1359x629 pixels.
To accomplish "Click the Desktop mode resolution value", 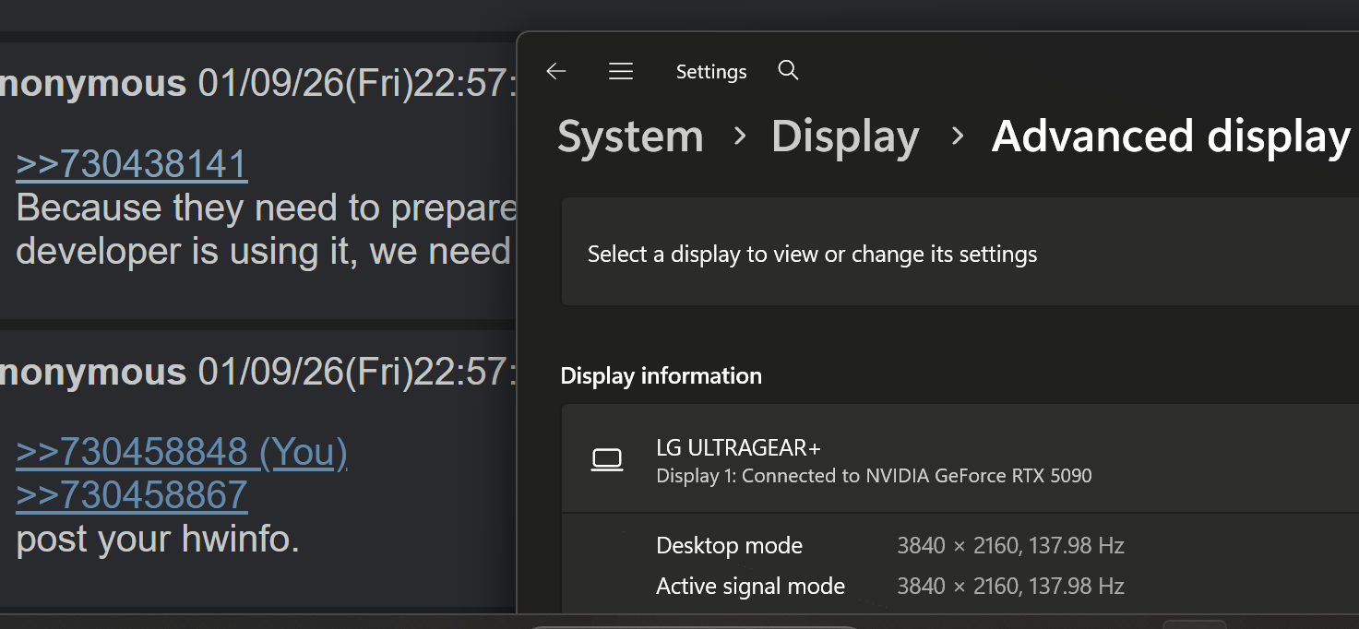I will click(1010, 546).
